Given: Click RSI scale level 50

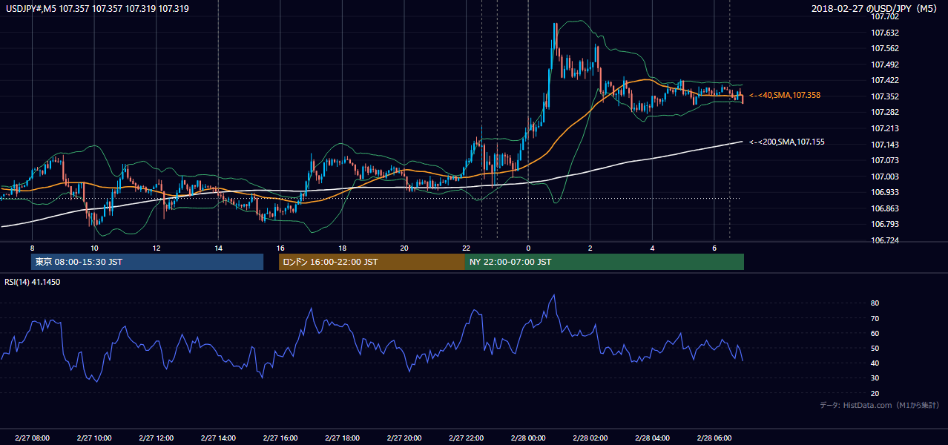Looking at the screenshot, I should tap(875, 348).
